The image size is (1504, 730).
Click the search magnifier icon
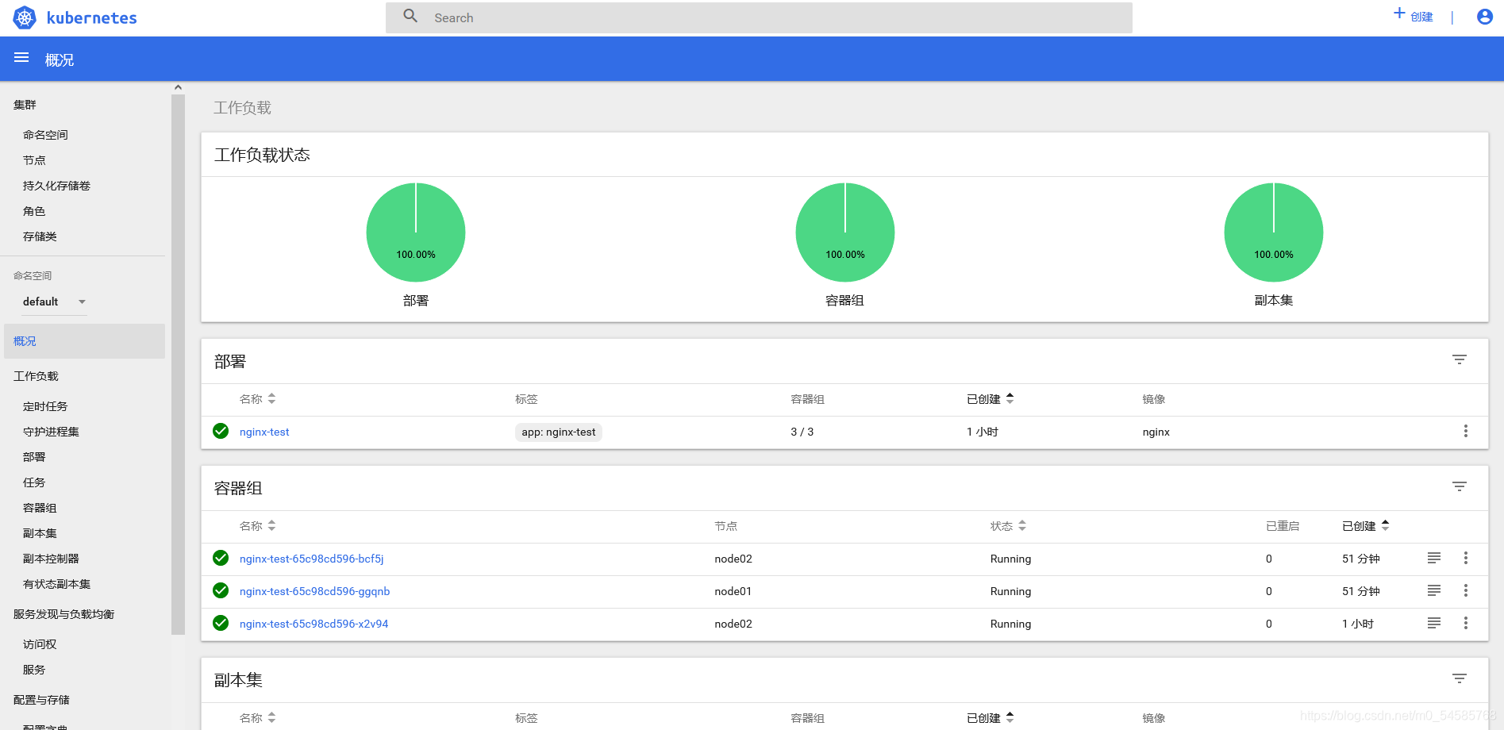(410, 16)
